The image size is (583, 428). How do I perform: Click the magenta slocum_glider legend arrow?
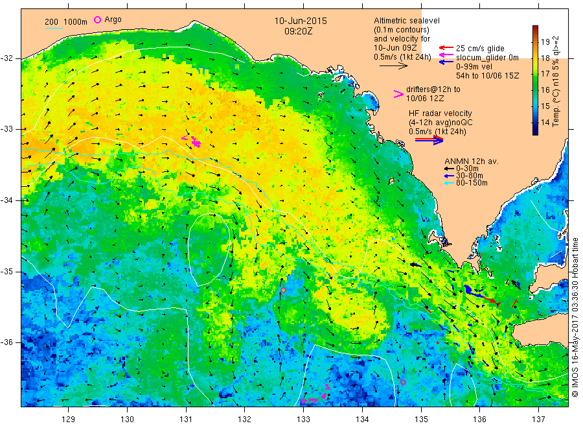446,55
